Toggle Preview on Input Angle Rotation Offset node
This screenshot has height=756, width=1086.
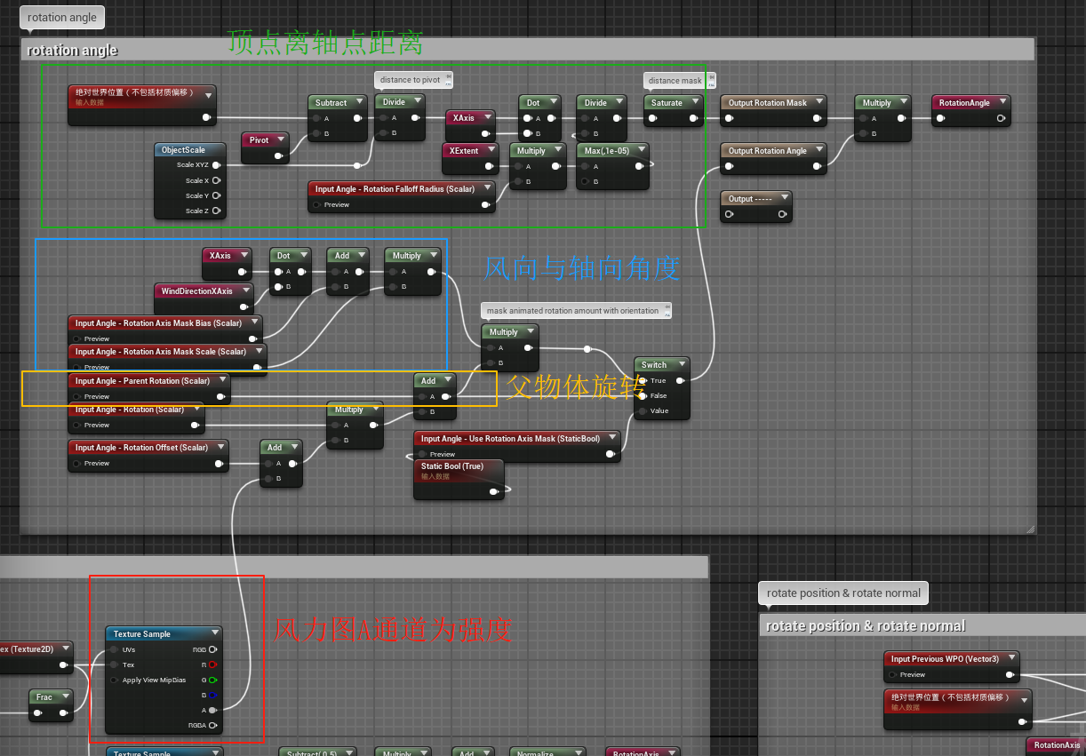(76, 463)
